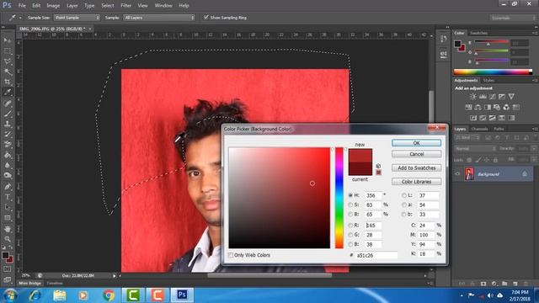Click Cancel in the Color Picker

coord(416,154)
